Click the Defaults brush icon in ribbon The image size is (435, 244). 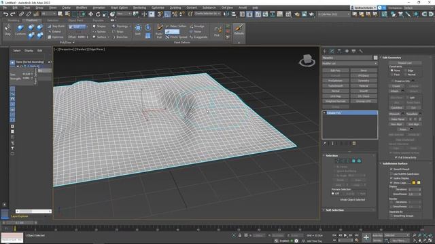pyautogui.click(x=239, y=29)
